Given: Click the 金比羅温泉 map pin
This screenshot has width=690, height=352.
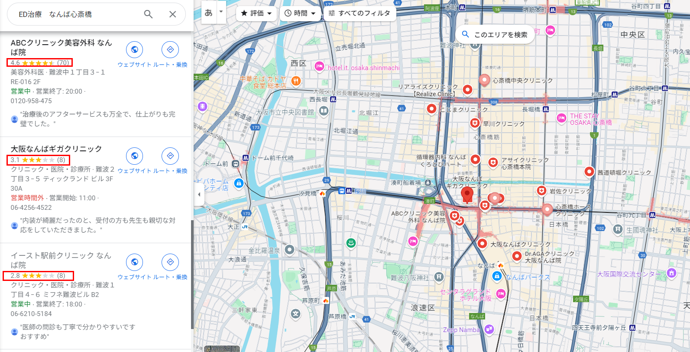Looking at the screenshot, I should coord(289,250).
